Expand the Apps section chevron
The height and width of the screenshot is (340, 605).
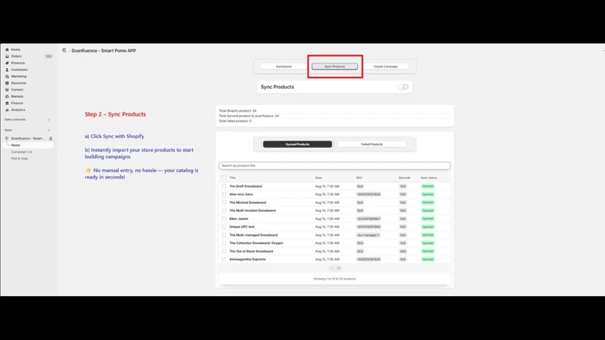[49, 130]
